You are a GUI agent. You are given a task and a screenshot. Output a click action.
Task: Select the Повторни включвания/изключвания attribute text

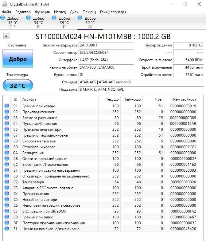coord(53,223)
